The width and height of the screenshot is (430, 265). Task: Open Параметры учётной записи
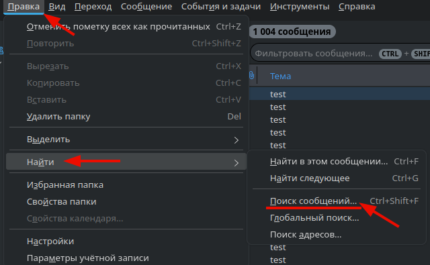click(126, 258)
